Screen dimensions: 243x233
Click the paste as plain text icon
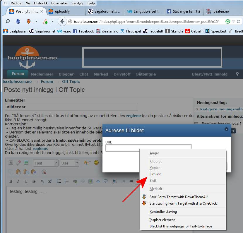tap(26, 172)
